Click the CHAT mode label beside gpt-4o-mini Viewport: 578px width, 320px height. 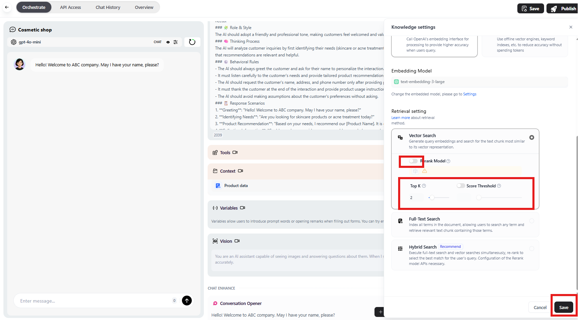pyautogui.click(x=158, y=42)
